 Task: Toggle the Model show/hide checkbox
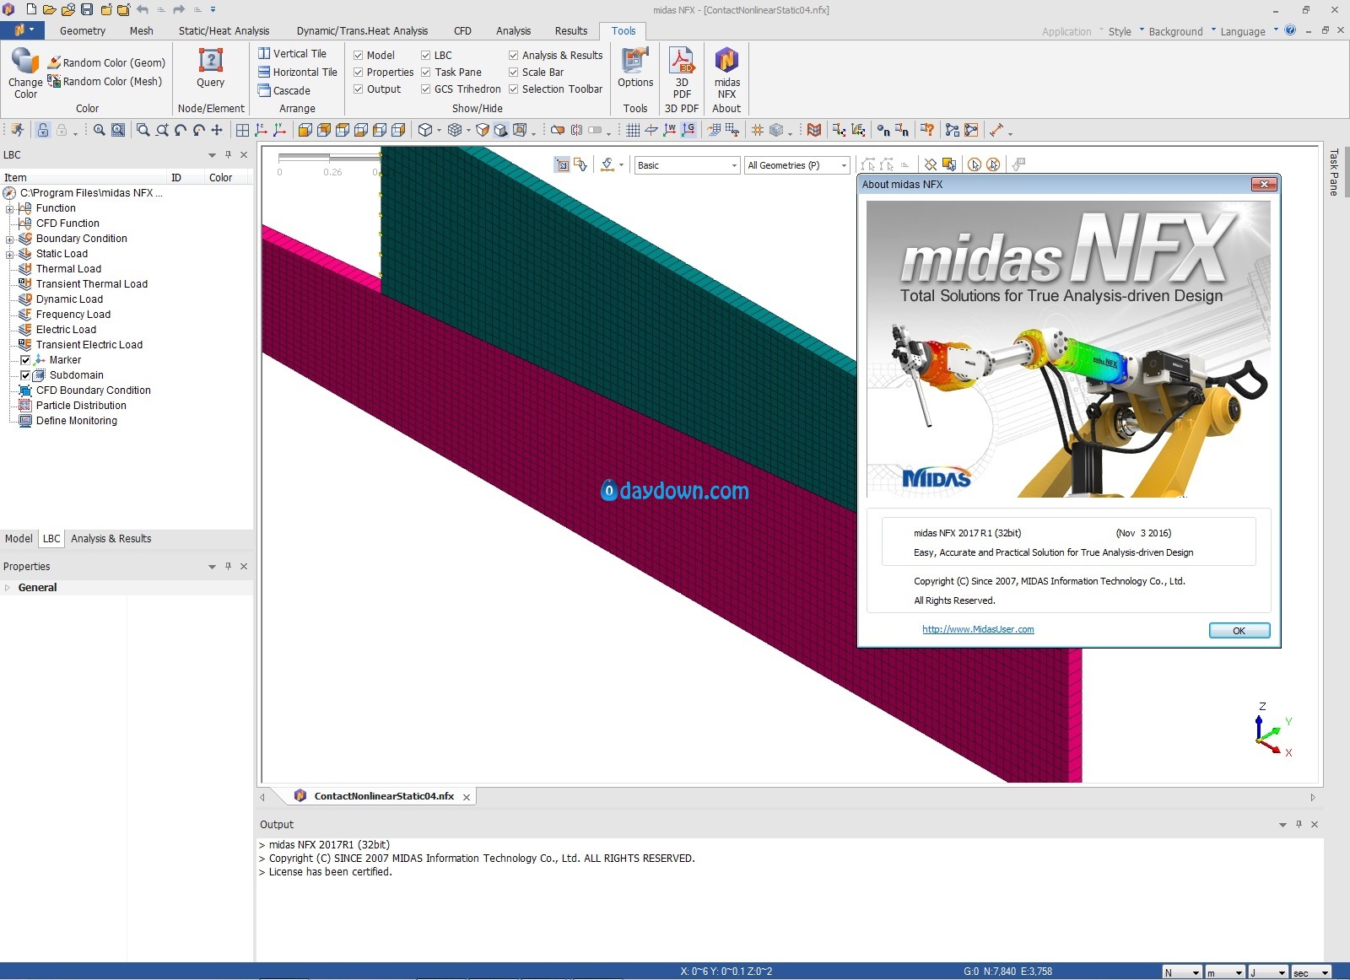coord(359,55)
